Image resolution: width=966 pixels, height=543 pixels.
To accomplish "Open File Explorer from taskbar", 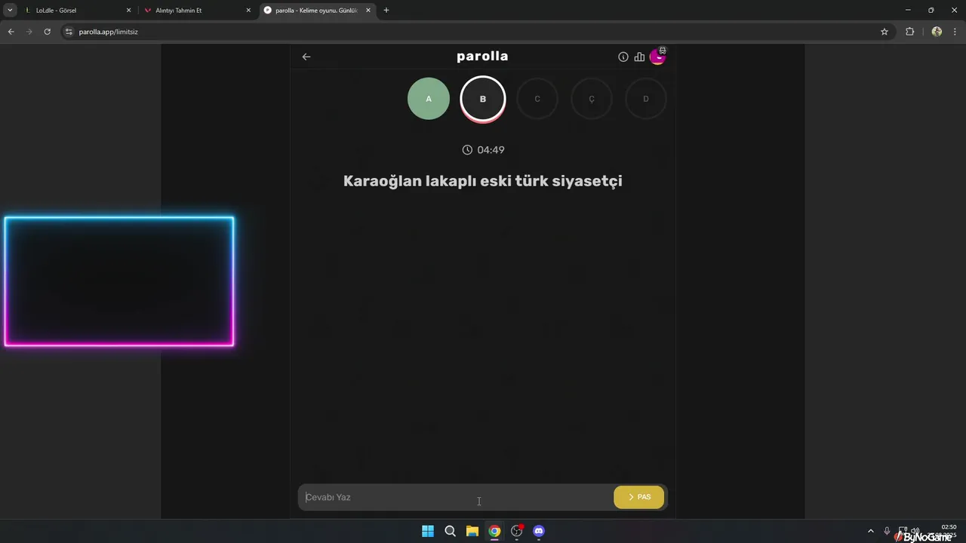I will (472, 531).
